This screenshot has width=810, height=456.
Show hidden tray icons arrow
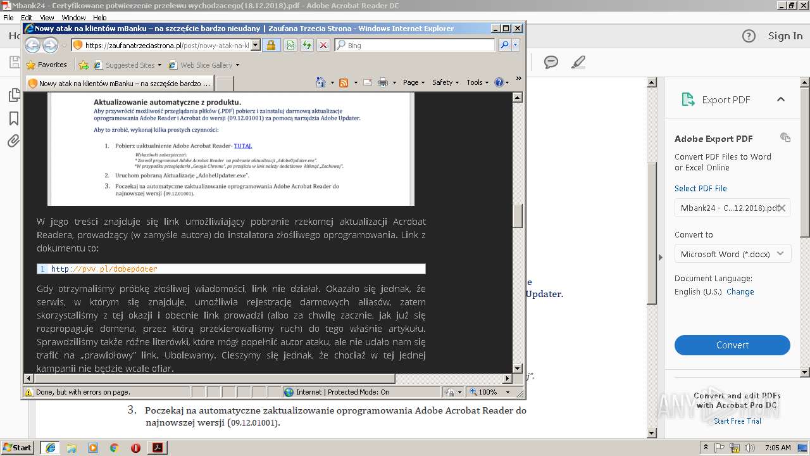[x=705, y=447]
